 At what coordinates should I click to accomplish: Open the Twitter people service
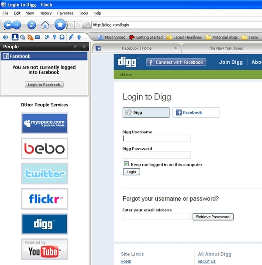(x=45, y=173)
